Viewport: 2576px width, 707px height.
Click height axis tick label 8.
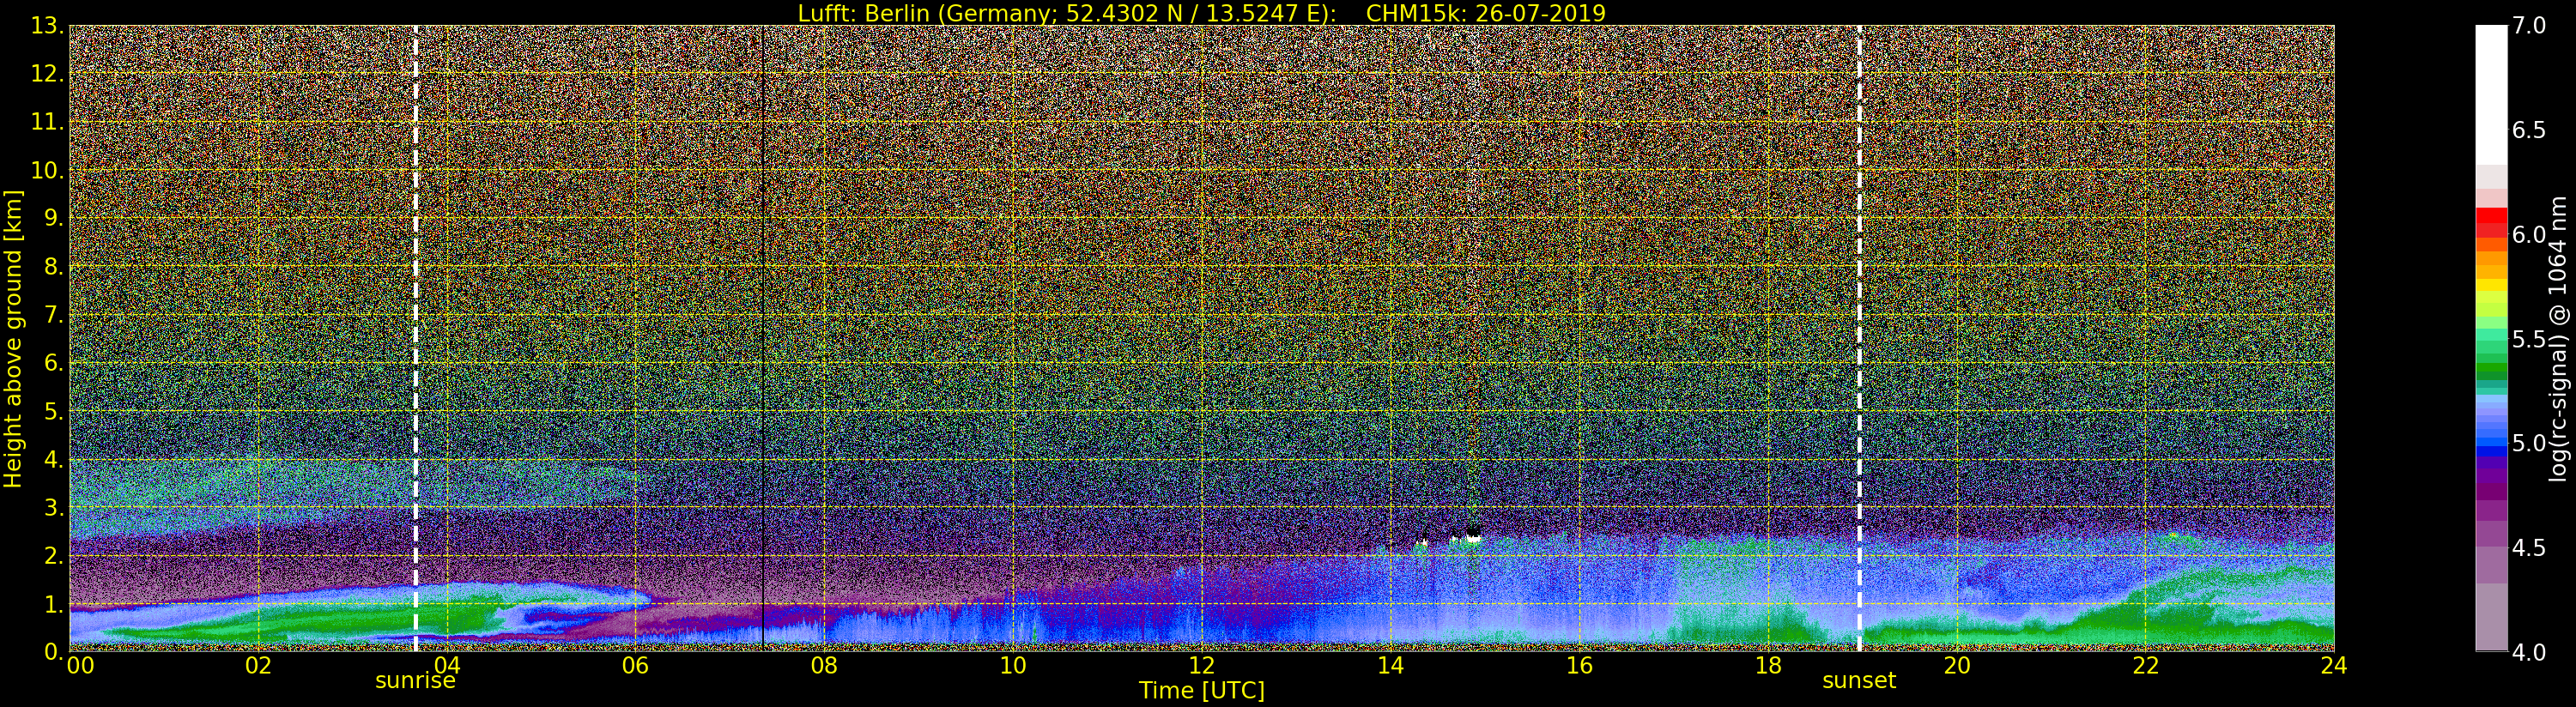54,267
